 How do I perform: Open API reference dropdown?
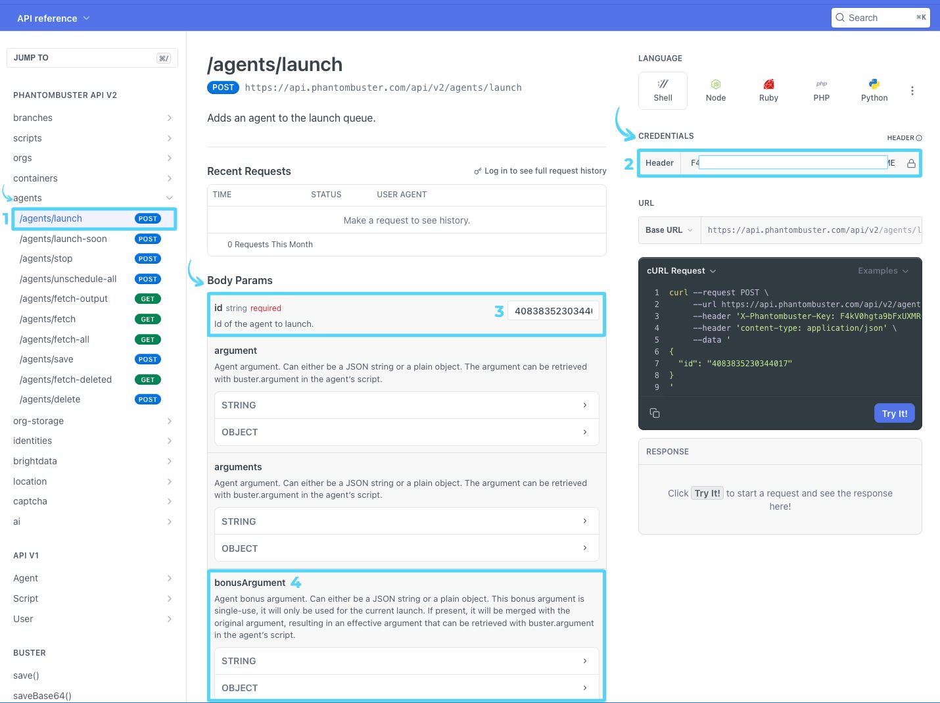click(53, 18)
